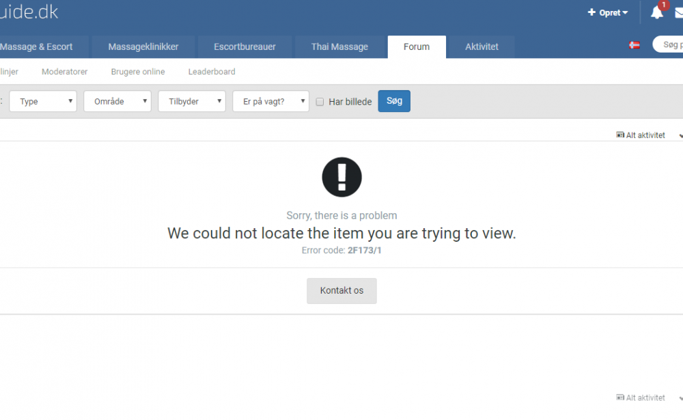Click the 'Sorry, there is a problem' text
The image size is (683, 420).
pos(341,215)
